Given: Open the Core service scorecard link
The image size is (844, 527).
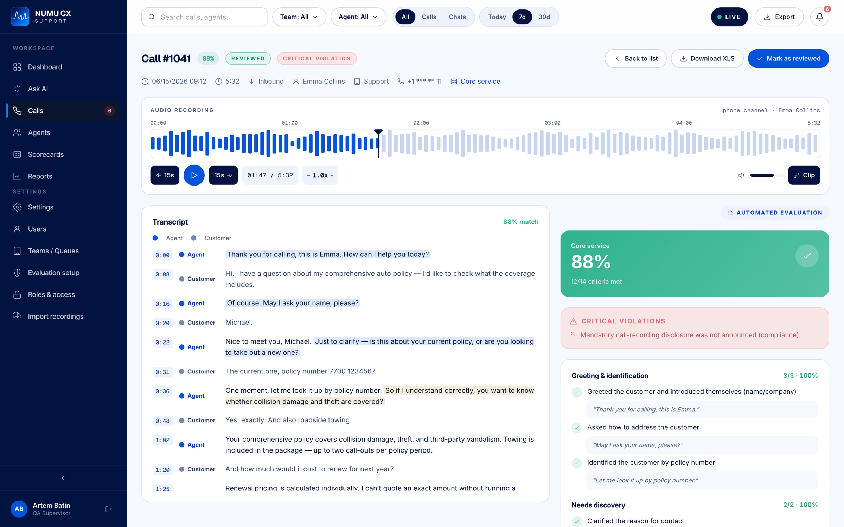Looking at the screenshot, I should pos(475,81).
